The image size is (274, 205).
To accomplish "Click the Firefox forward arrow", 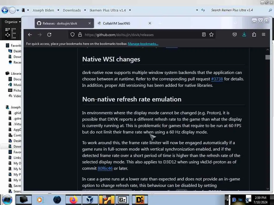I will [40, 35].
